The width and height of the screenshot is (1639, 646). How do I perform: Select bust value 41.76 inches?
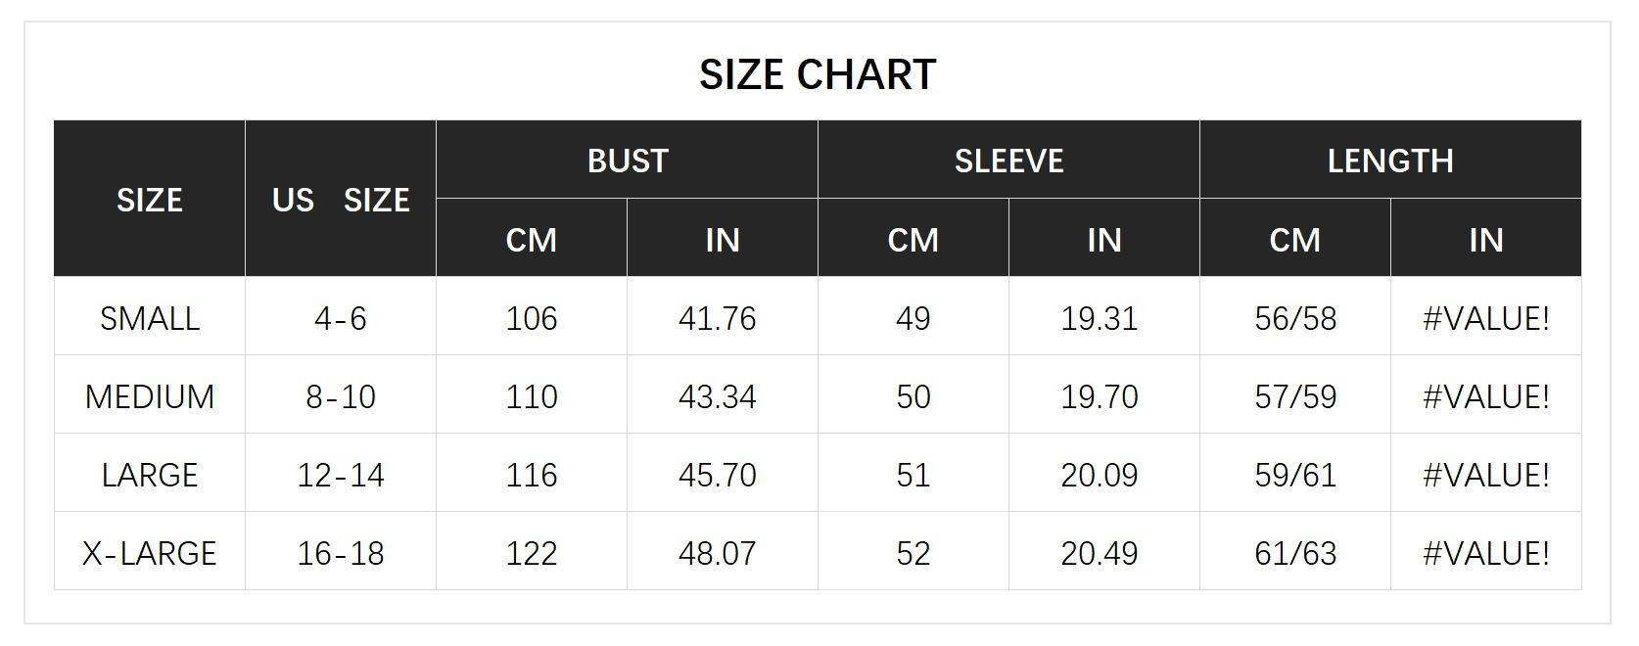click(717, 318)
